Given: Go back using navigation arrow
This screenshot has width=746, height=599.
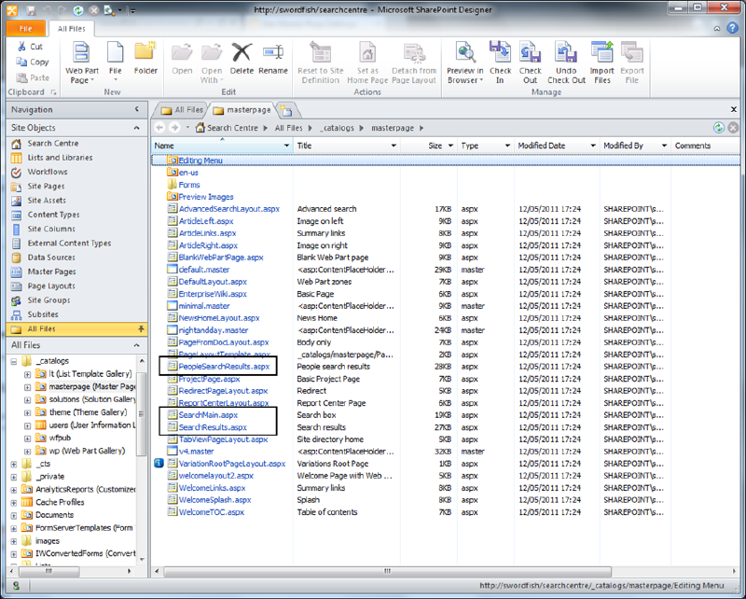Looking at the screenshot, I should tap(159, 128).
